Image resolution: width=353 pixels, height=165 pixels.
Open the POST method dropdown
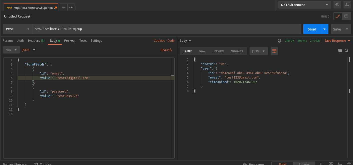(x=18, y=29)
